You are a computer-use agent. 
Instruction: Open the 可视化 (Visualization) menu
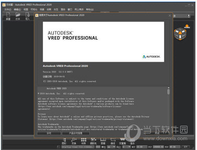pyautogui.click(x=34, y=9)
